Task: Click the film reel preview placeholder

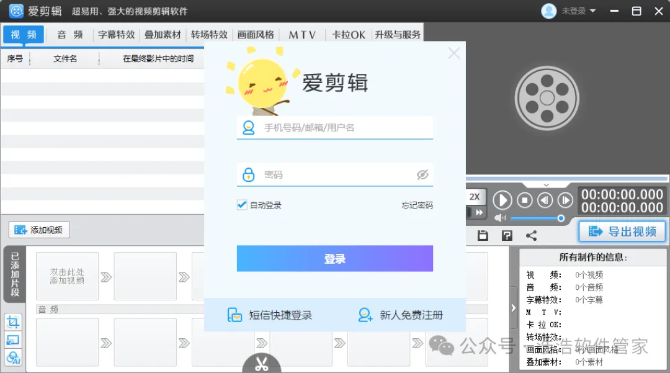Action: [547, 98]
